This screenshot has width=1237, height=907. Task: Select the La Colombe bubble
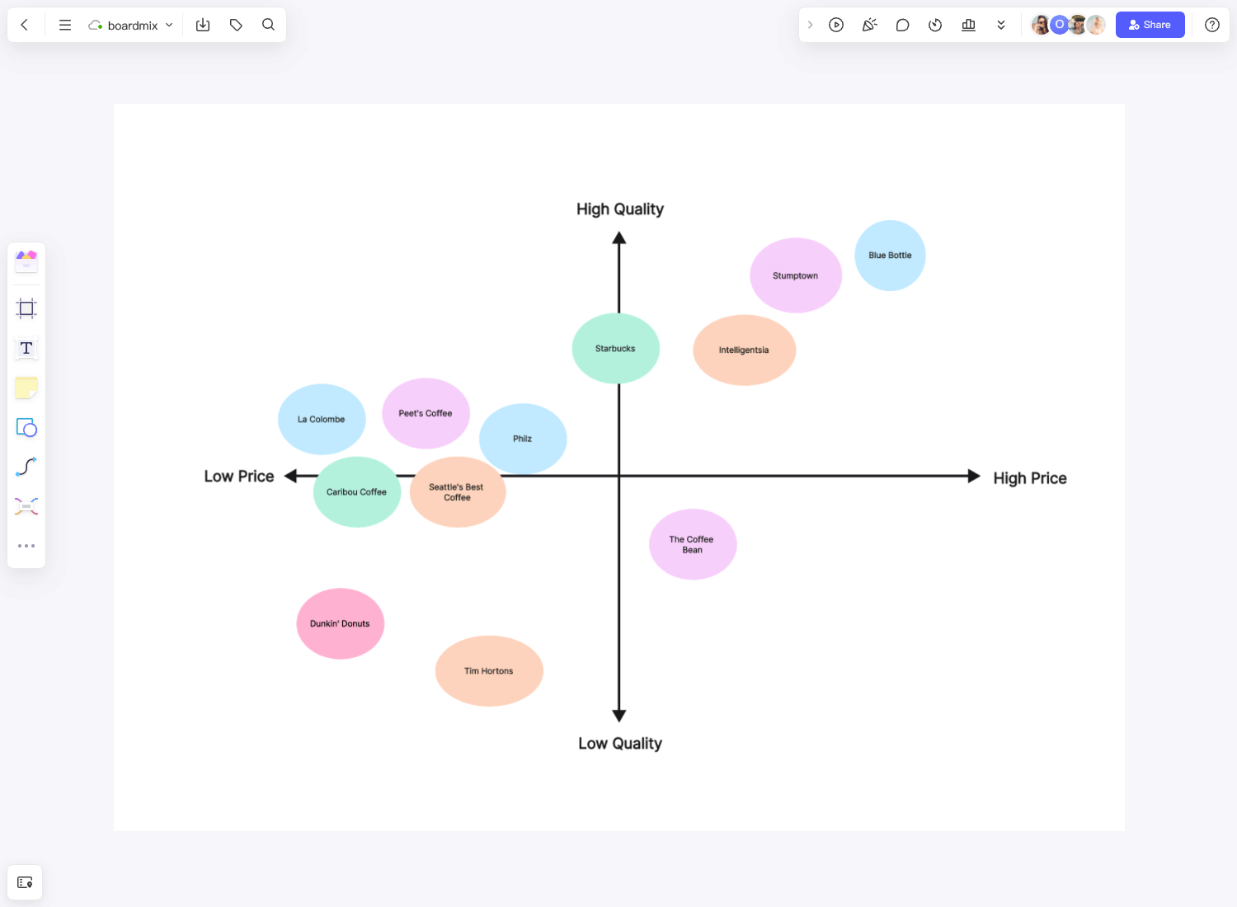point(322,419)
